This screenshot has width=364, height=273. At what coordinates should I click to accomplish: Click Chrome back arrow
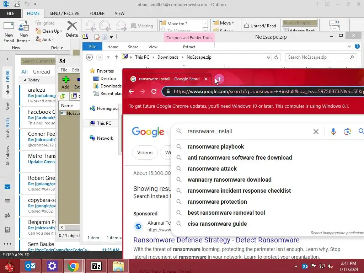pyautogui.click(x=131, y=91)
